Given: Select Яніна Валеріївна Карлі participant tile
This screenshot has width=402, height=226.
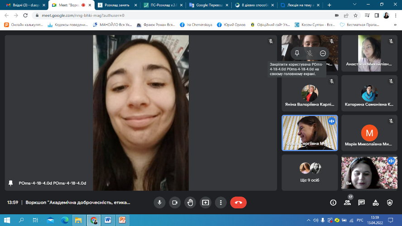Looking at the screenshot, I should (x=310, y=93).
